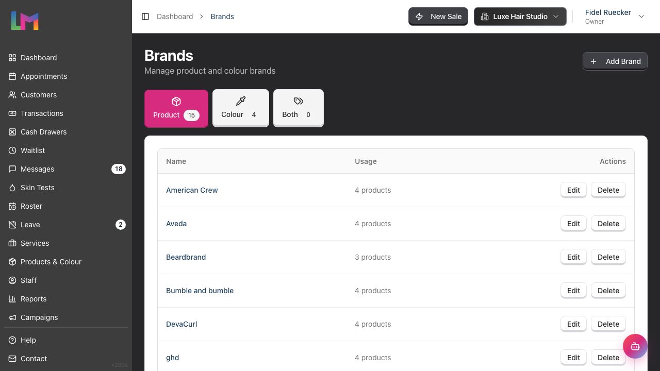This screenshot has height=371, width=660.
Task: Delete the American Crew brand
Action: pos(608,190)
